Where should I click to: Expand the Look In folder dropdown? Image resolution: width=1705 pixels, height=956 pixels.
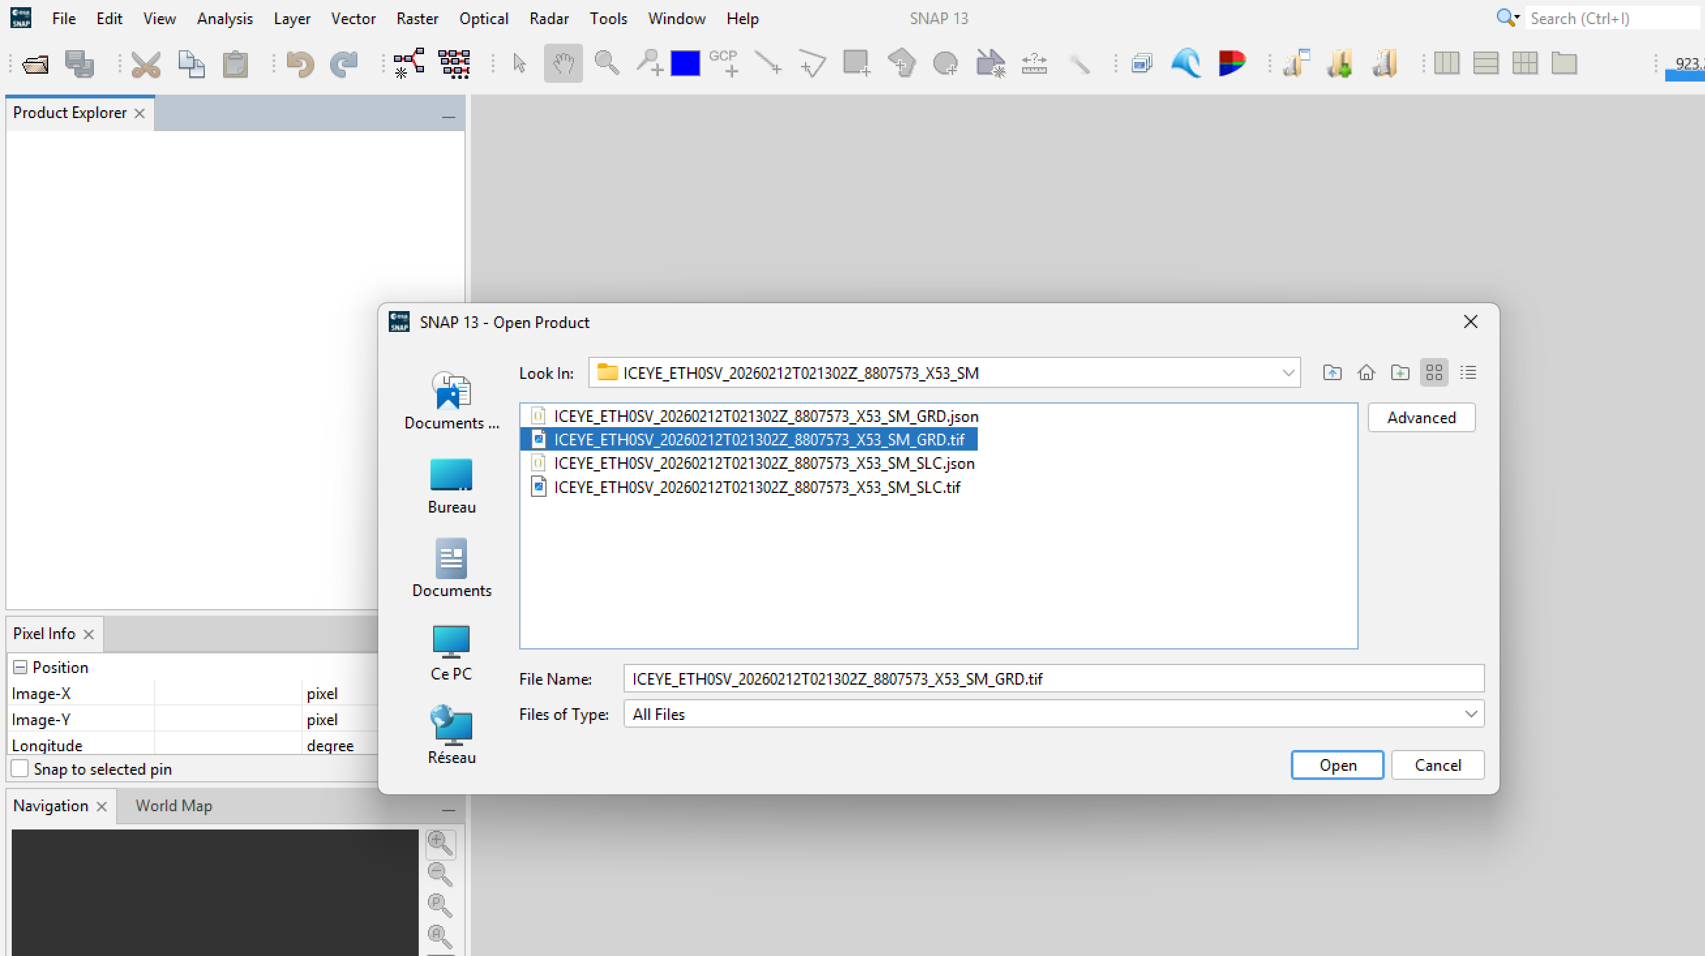pyautogui.click(x=1288, y=373)
